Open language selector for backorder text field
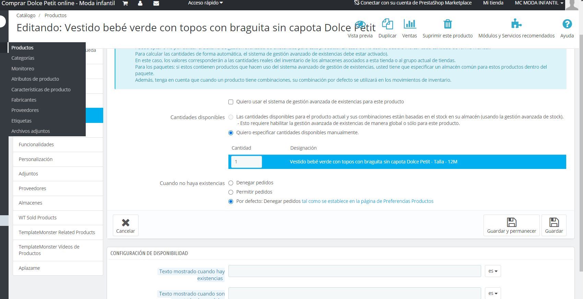This screenshot has height=299, width=583. pyautogui.click(x=493, y=293)
